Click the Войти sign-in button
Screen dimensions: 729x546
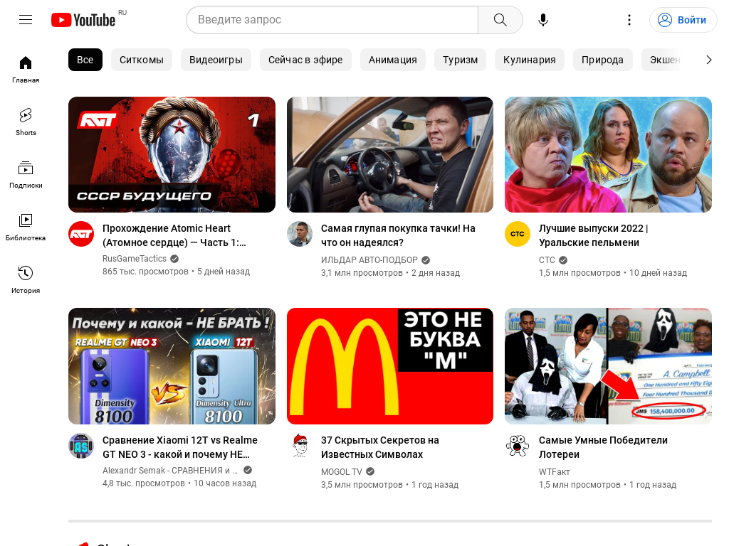683,20
